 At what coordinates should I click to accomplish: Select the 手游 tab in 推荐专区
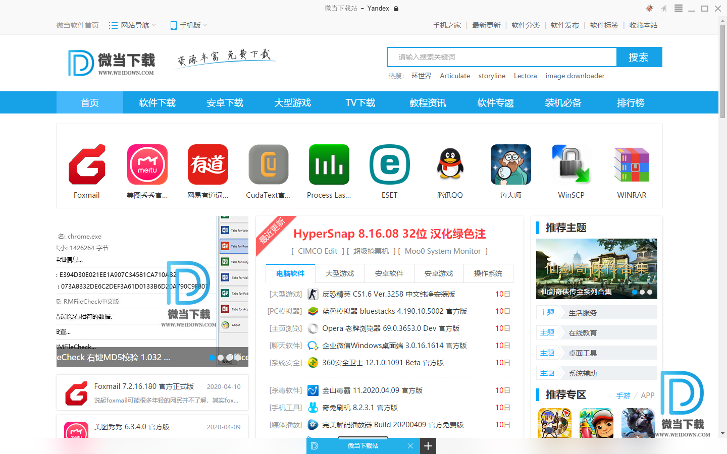click(x=624, y=395)
